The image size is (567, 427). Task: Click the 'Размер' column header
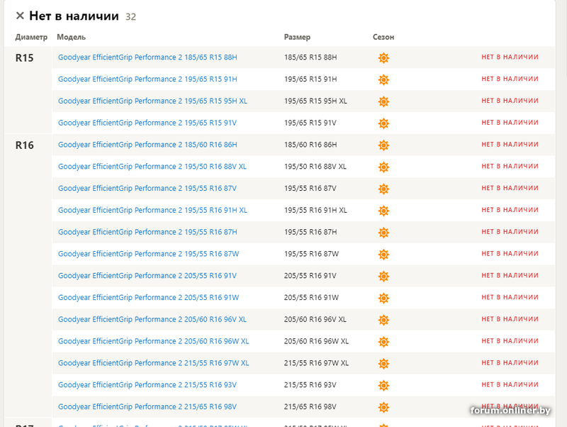tap(297, 37)
